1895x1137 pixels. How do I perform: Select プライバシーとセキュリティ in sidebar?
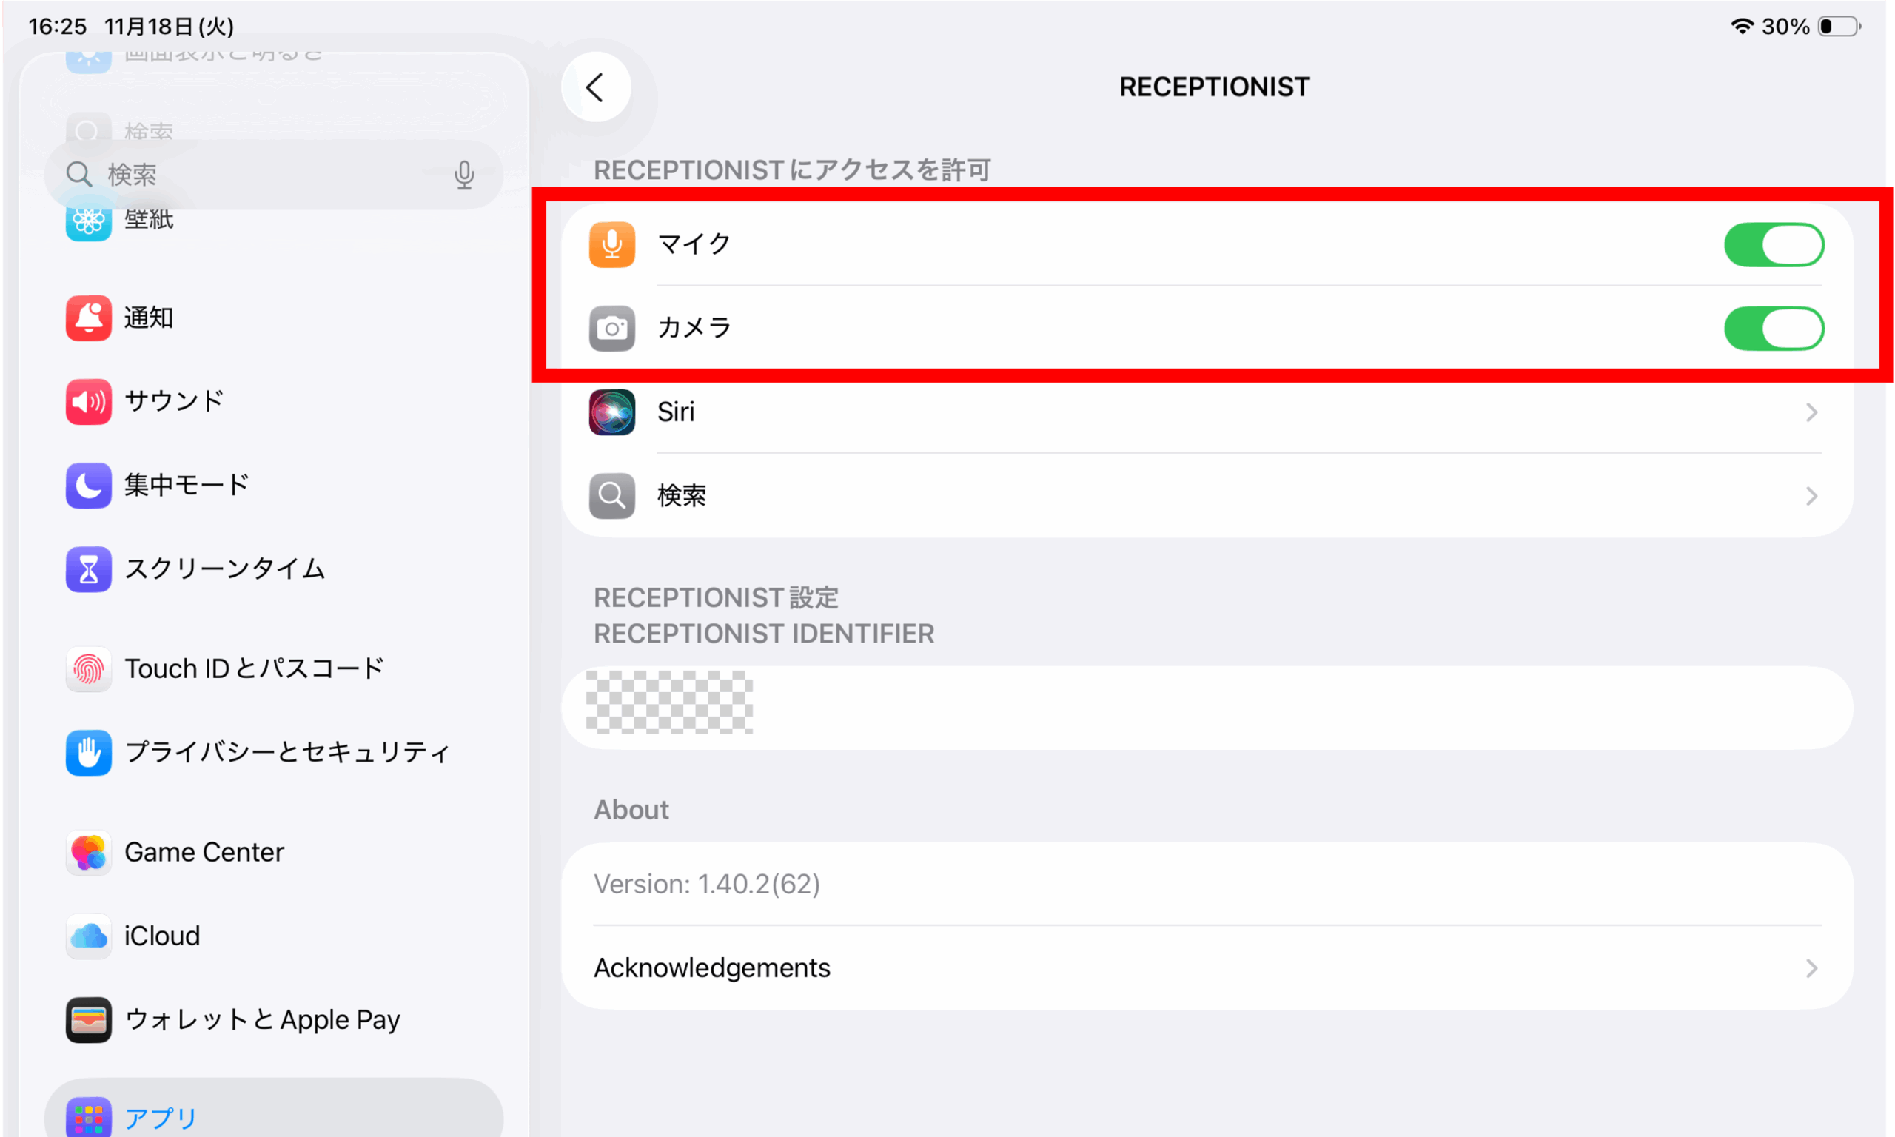(287, 752)
